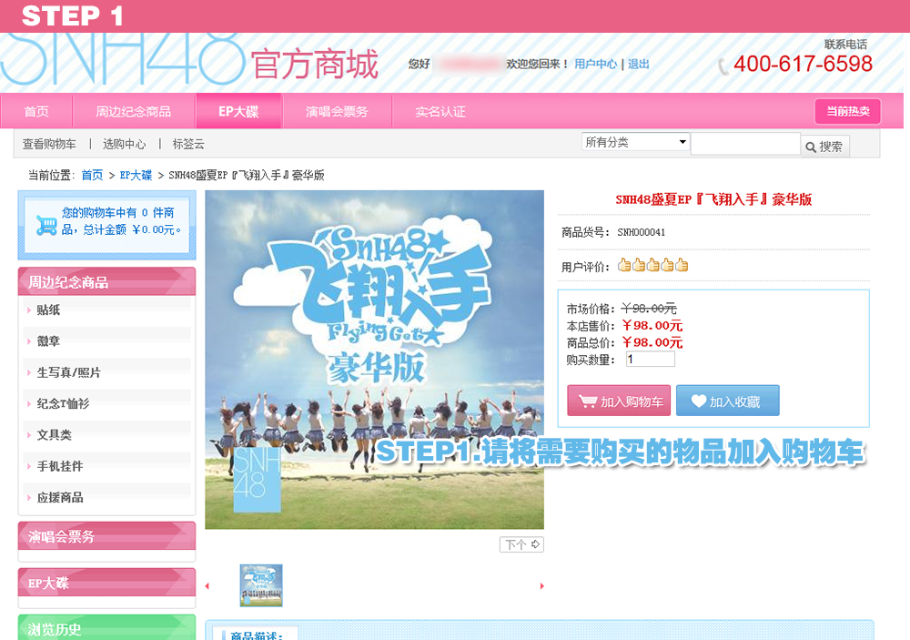910x640 pixels.
Task: Click 加入购物车 to add item to cart
Action: [x=619, y=401]
